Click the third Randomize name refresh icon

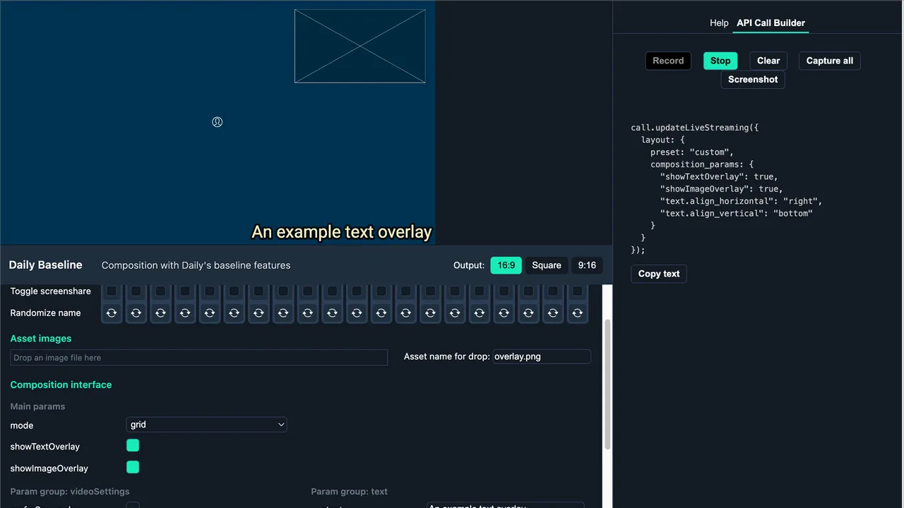point(160,313)
